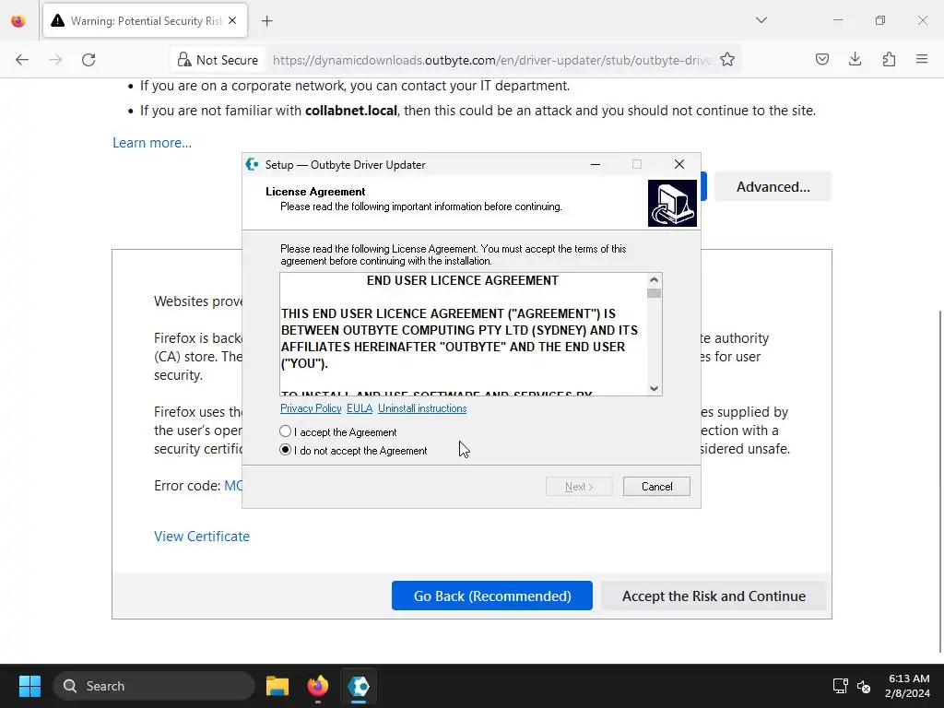Click the Firefox taskbar icon
Viewport: 944px width, 708px height.
pyautogui.click(x=318, y=686)
